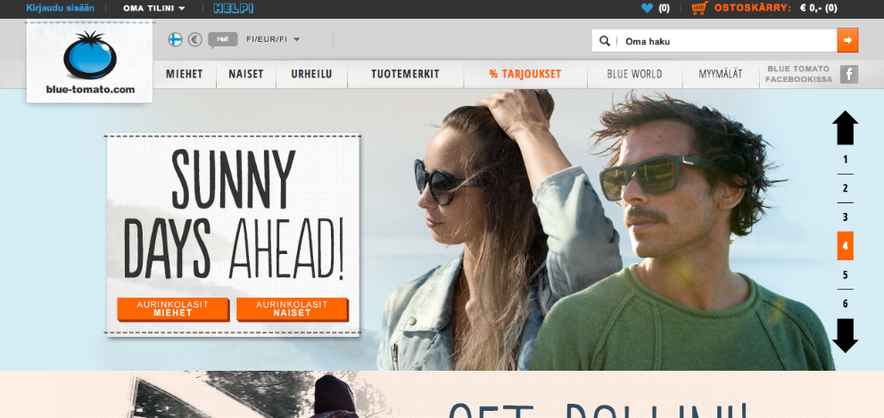The image size is (884, 418).
Task: Open the OSTOSKÄRRY cart link
Action: (753, 8)
